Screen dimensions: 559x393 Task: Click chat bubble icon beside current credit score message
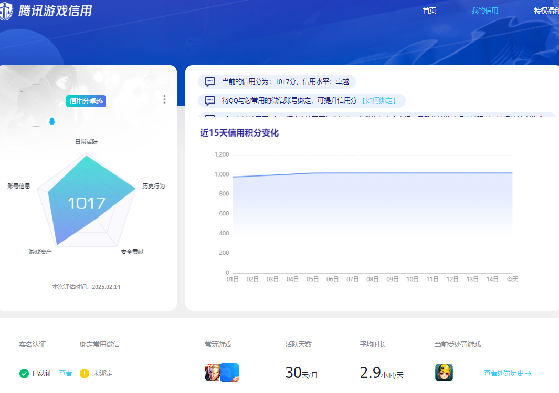[209, 82]
